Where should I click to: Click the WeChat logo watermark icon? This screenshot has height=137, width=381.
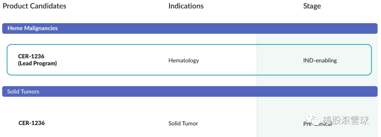[x=313, y=119]
